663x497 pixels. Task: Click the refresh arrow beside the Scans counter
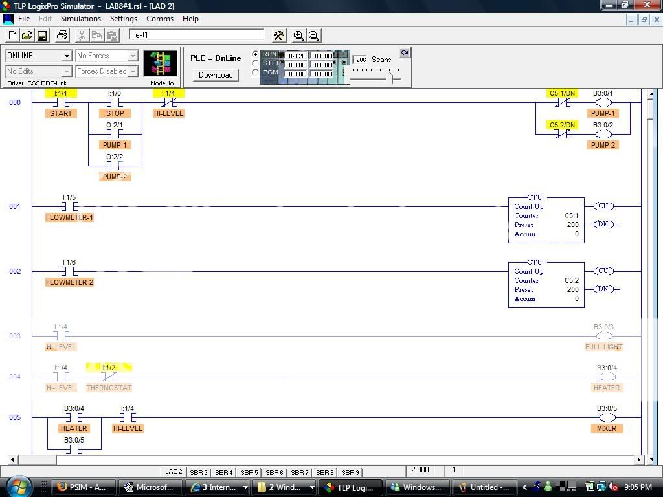click(x=405, y=52)
